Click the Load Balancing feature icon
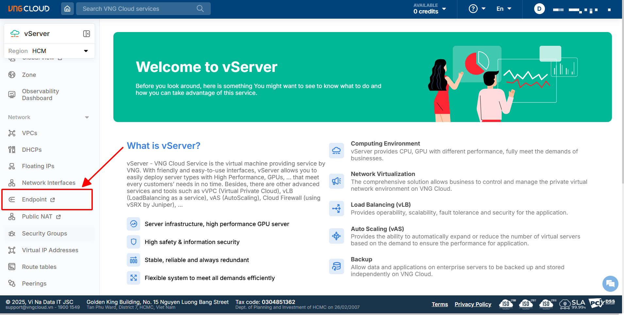 coord(336,208)
